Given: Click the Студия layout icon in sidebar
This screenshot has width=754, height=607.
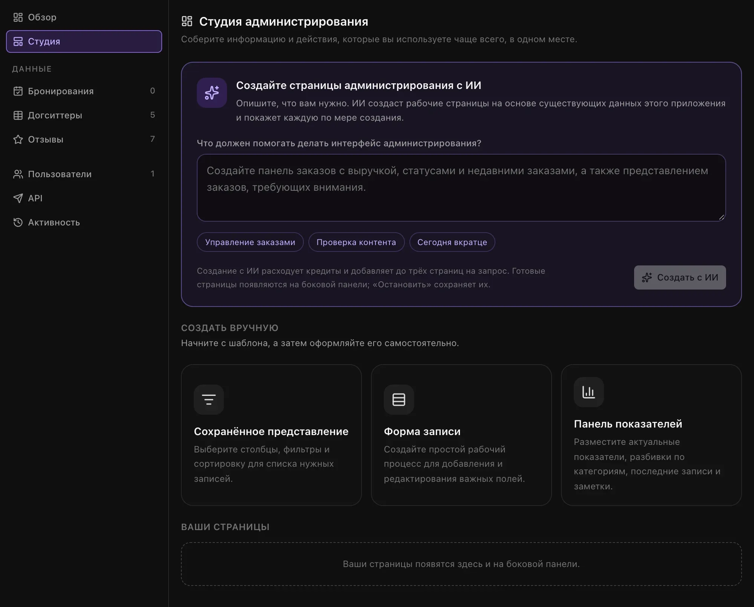Looking at the screenshot, I should [x=18, y=41].
